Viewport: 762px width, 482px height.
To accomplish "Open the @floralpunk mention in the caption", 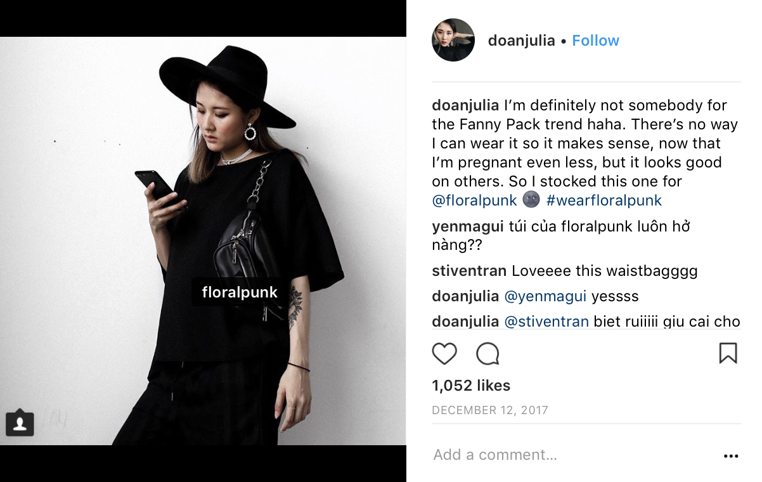I will tap(475, 200).
